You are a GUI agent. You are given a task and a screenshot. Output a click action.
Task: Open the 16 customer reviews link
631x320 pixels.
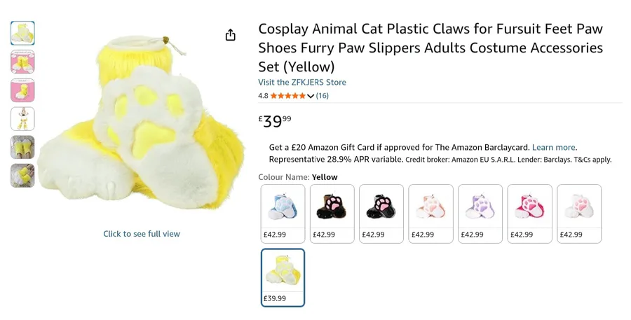coord(323,96)
